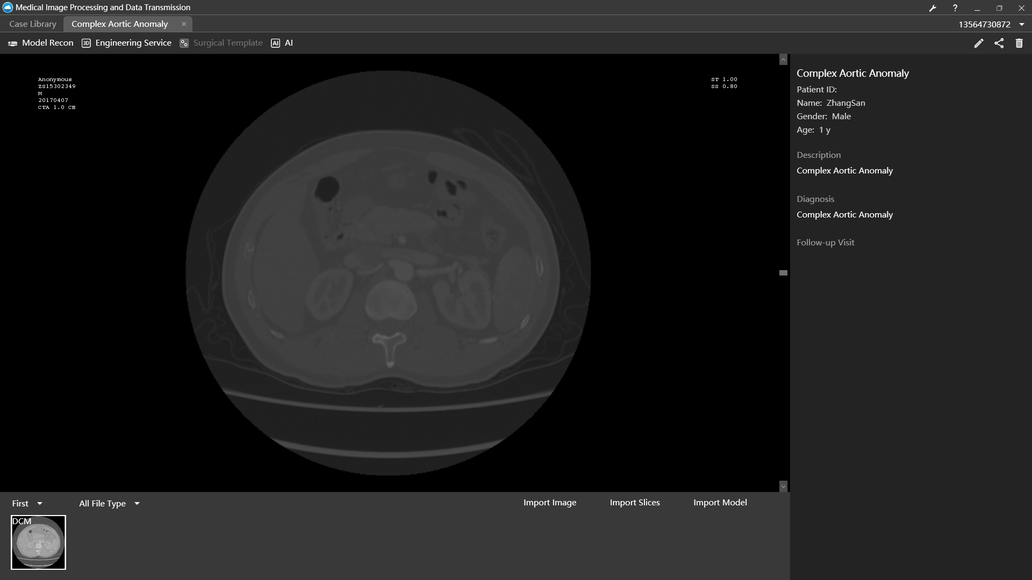Click the slice scrollbar handle
Image resolution: width=1032 pixels, height=580 pixels.
[783, 273]
